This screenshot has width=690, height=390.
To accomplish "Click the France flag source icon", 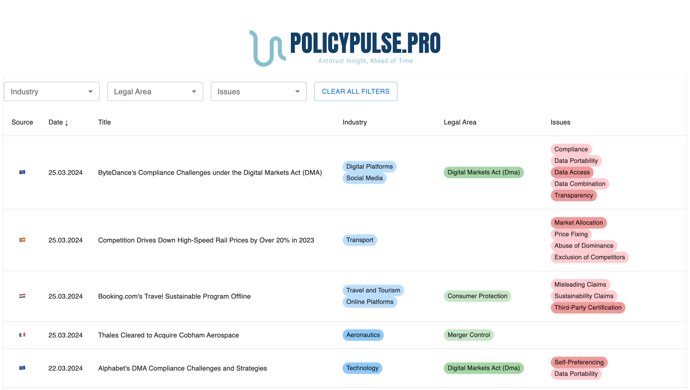I will tap(22, 335).
